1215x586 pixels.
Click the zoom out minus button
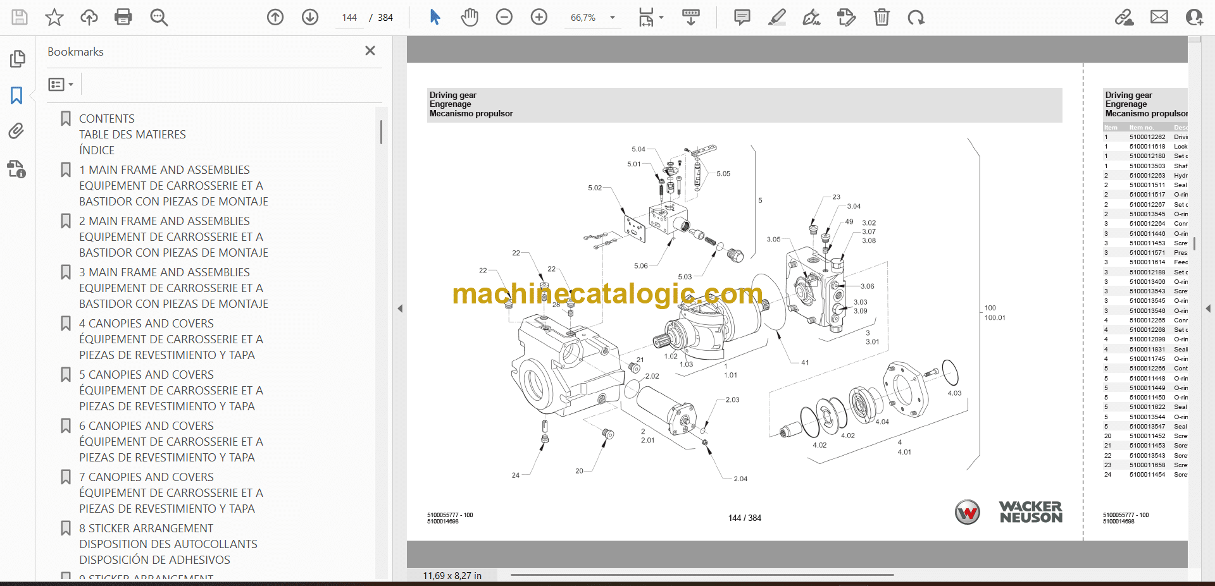coord(504,17)
